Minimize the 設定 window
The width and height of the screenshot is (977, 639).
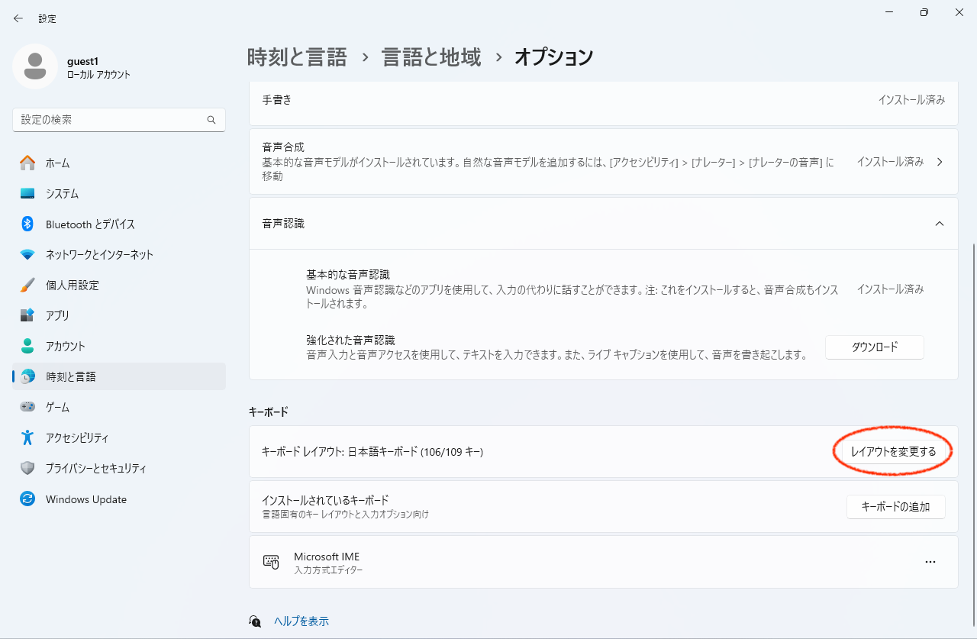[x=889, y=13]
